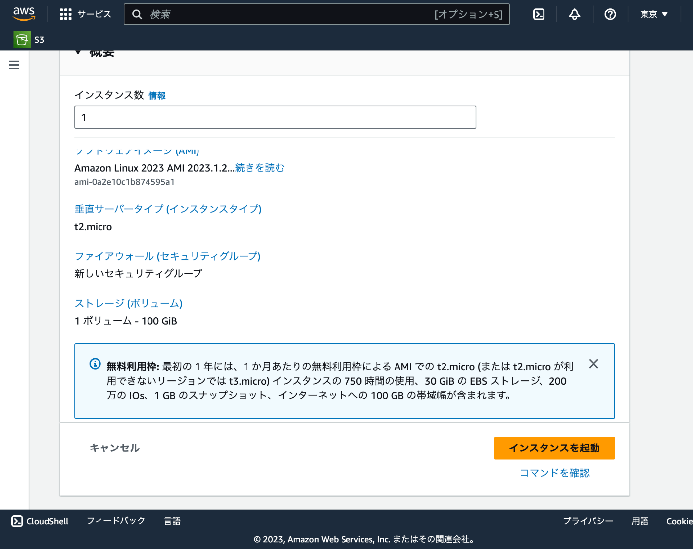
Task: Click the インスタンス数 input field
Action: point(275,117)
